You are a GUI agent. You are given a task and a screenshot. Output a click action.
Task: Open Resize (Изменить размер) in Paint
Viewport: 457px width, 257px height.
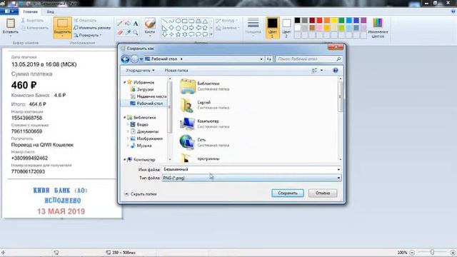(92, 28)
